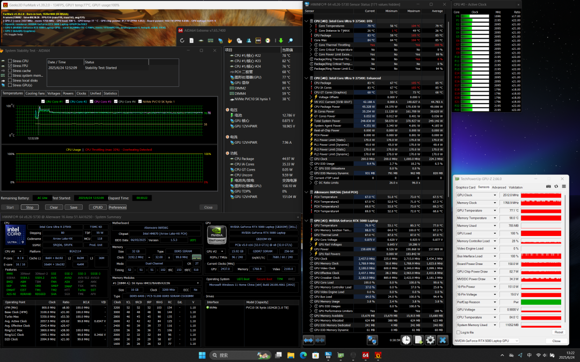
Task: Collapse Alienware 06R56G Intel PCH sensor group
Action: click(x=306, y=192)
